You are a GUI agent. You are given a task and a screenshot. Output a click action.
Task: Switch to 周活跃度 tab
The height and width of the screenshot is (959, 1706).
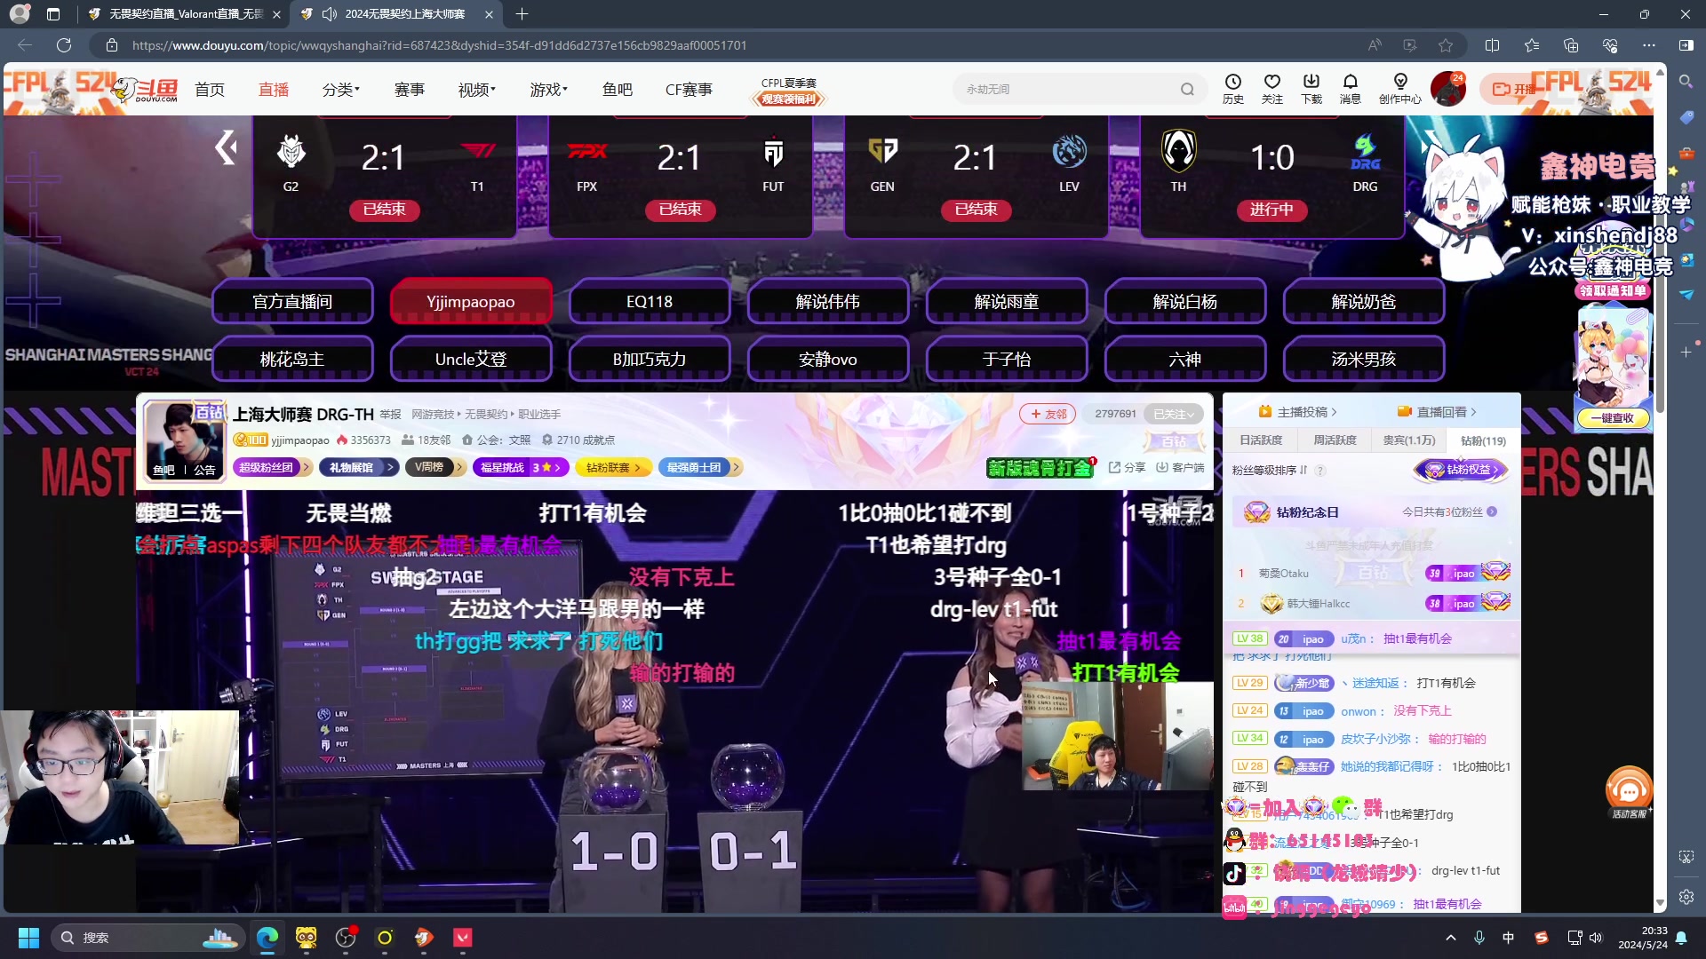point(1335,440)
